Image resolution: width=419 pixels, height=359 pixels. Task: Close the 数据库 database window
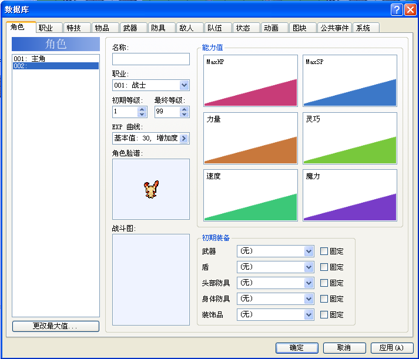tap(410, 10)
